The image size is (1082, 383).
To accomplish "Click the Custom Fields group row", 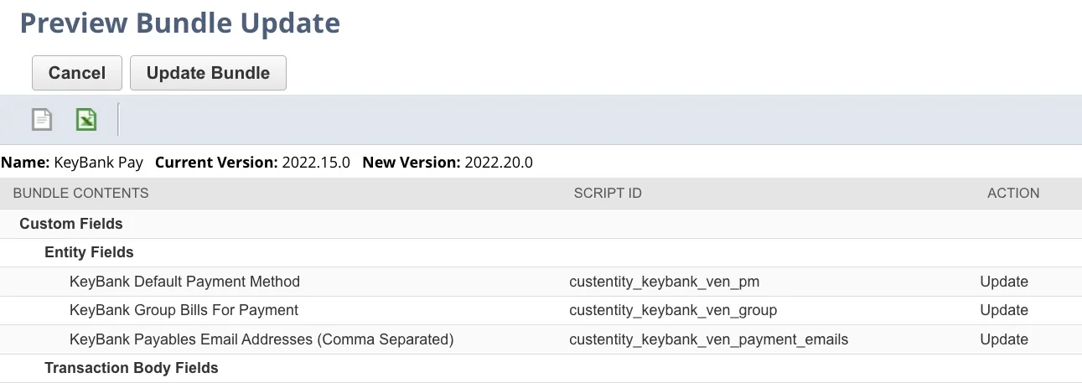I will click(x=541, y=224).
